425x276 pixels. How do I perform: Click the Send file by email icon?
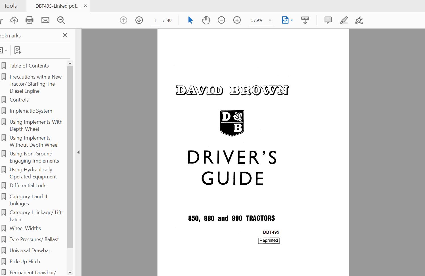click(45, 20)
